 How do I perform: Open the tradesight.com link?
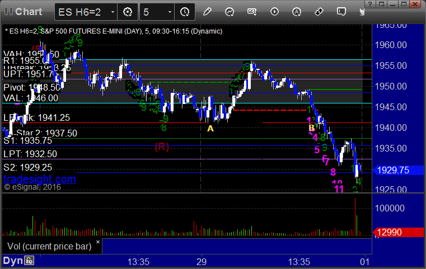[40, 179]
